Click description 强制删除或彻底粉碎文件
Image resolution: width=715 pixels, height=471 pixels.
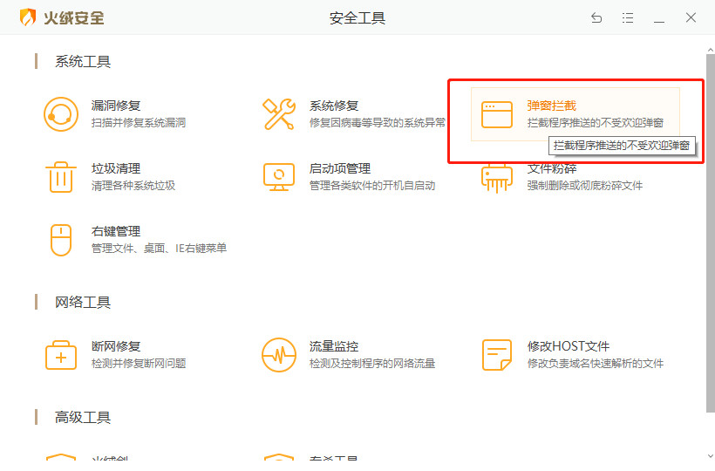(x=584, y=186)
